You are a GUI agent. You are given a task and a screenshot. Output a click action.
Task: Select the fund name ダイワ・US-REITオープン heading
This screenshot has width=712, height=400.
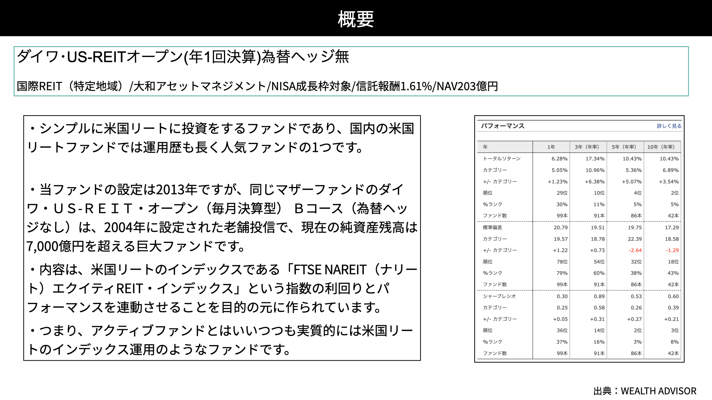point(183,57)
